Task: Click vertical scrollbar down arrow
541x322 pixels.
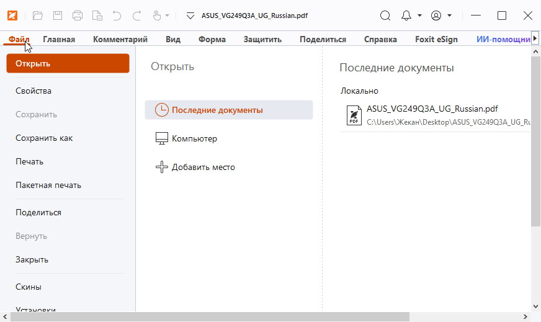Action: click(x=535, y=306)
